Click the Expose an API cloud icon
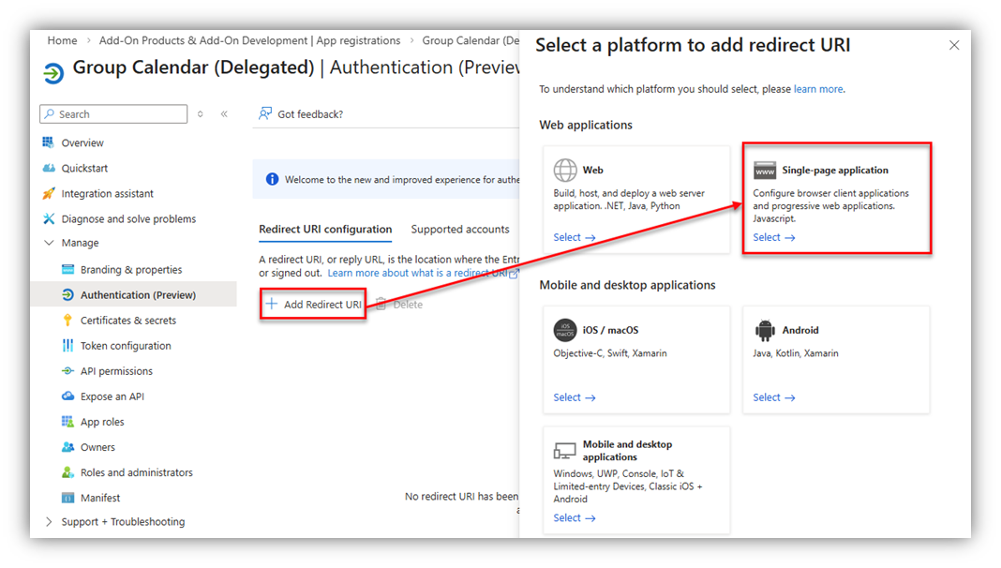The image size is (1001, 568). click(67, 396)
